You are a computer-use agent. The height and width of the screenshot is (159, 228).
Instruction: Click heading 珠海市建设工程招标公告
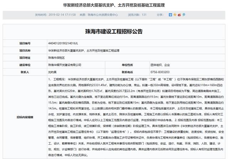(114, 32)
